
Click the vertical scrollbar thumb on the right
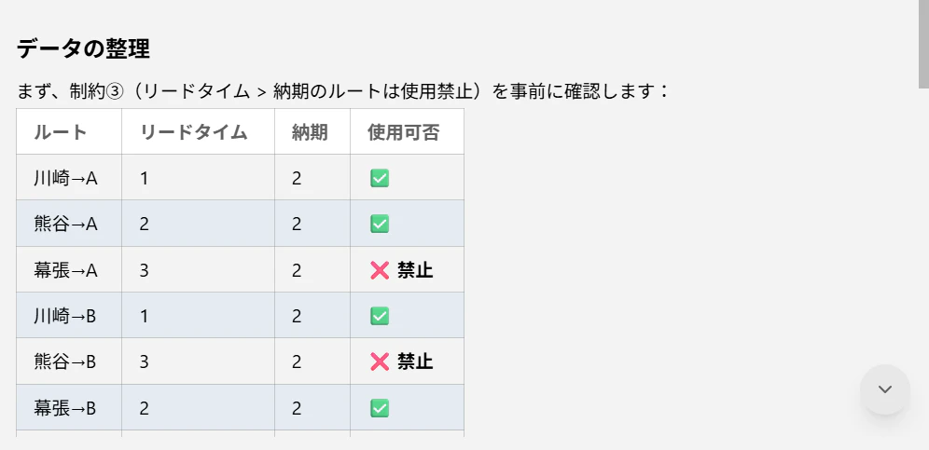(x=923, y=45)
